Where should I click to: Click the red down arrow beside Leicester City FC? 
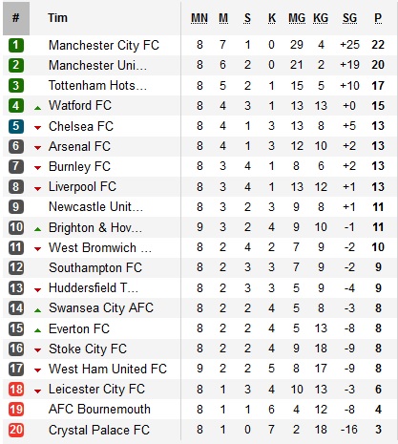(x=37, y=391)
